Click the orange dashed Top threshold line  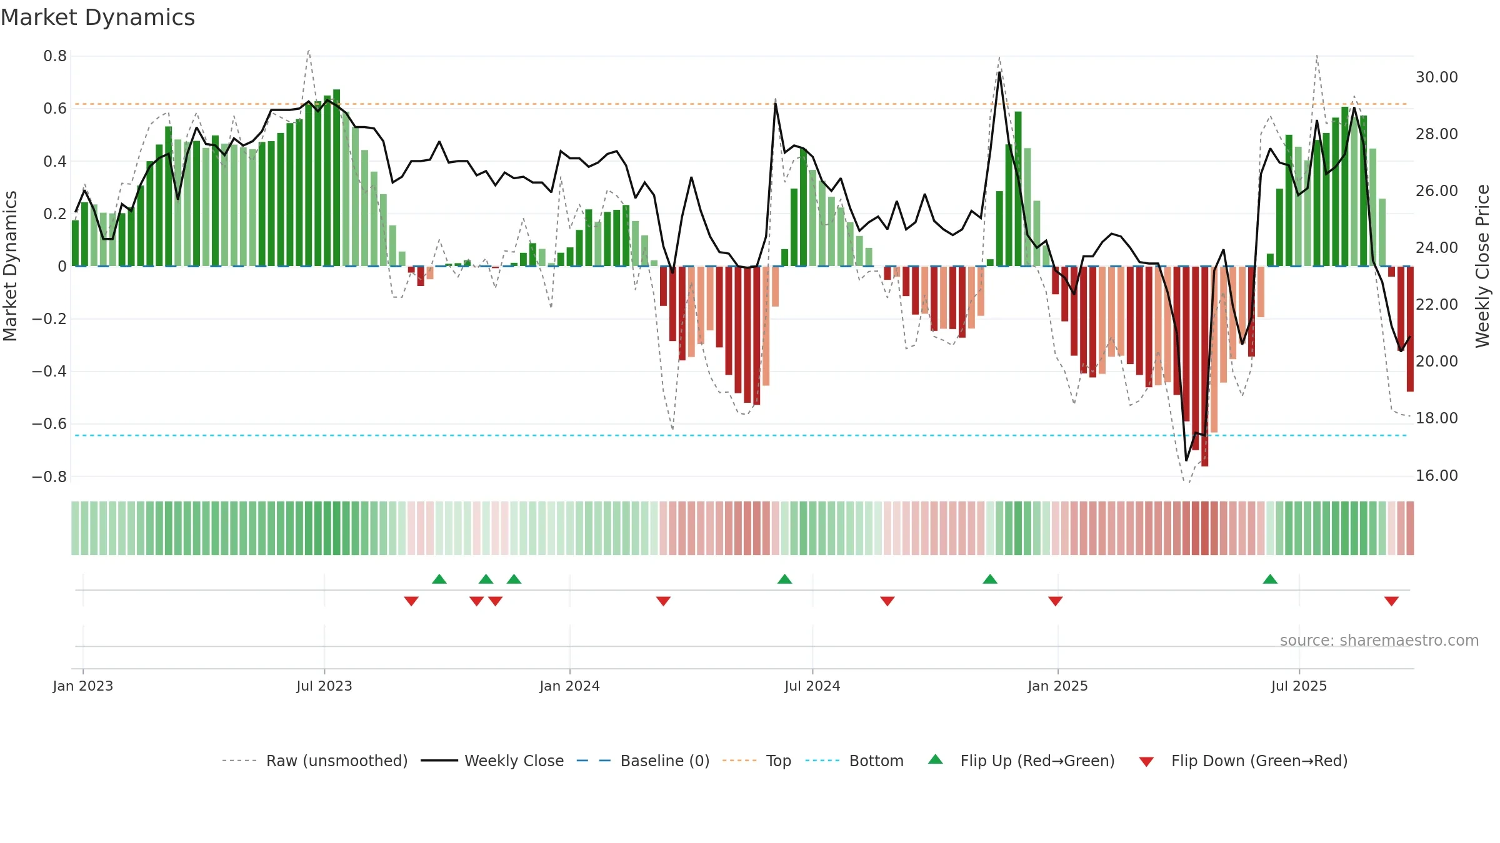pos(741,104)
